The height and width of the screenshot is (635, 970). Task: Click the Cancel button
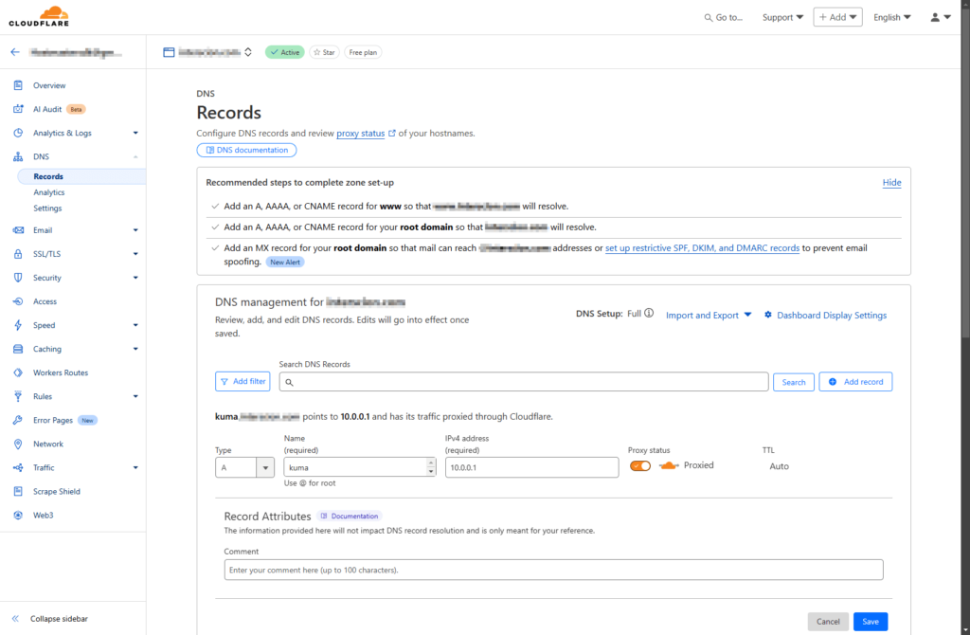tap(828, 622)
